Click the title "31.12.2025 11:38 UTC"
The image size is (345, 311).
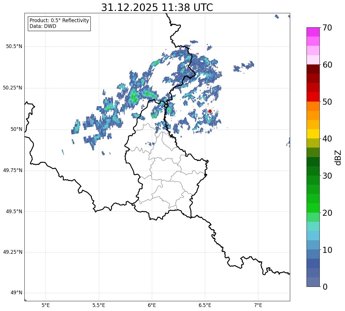[x=157, y=7]
